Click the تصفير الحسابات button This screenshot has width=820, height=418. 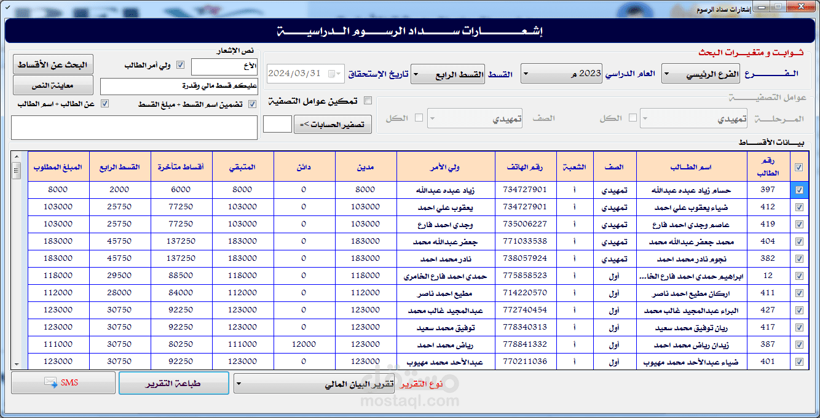[333, 125]
